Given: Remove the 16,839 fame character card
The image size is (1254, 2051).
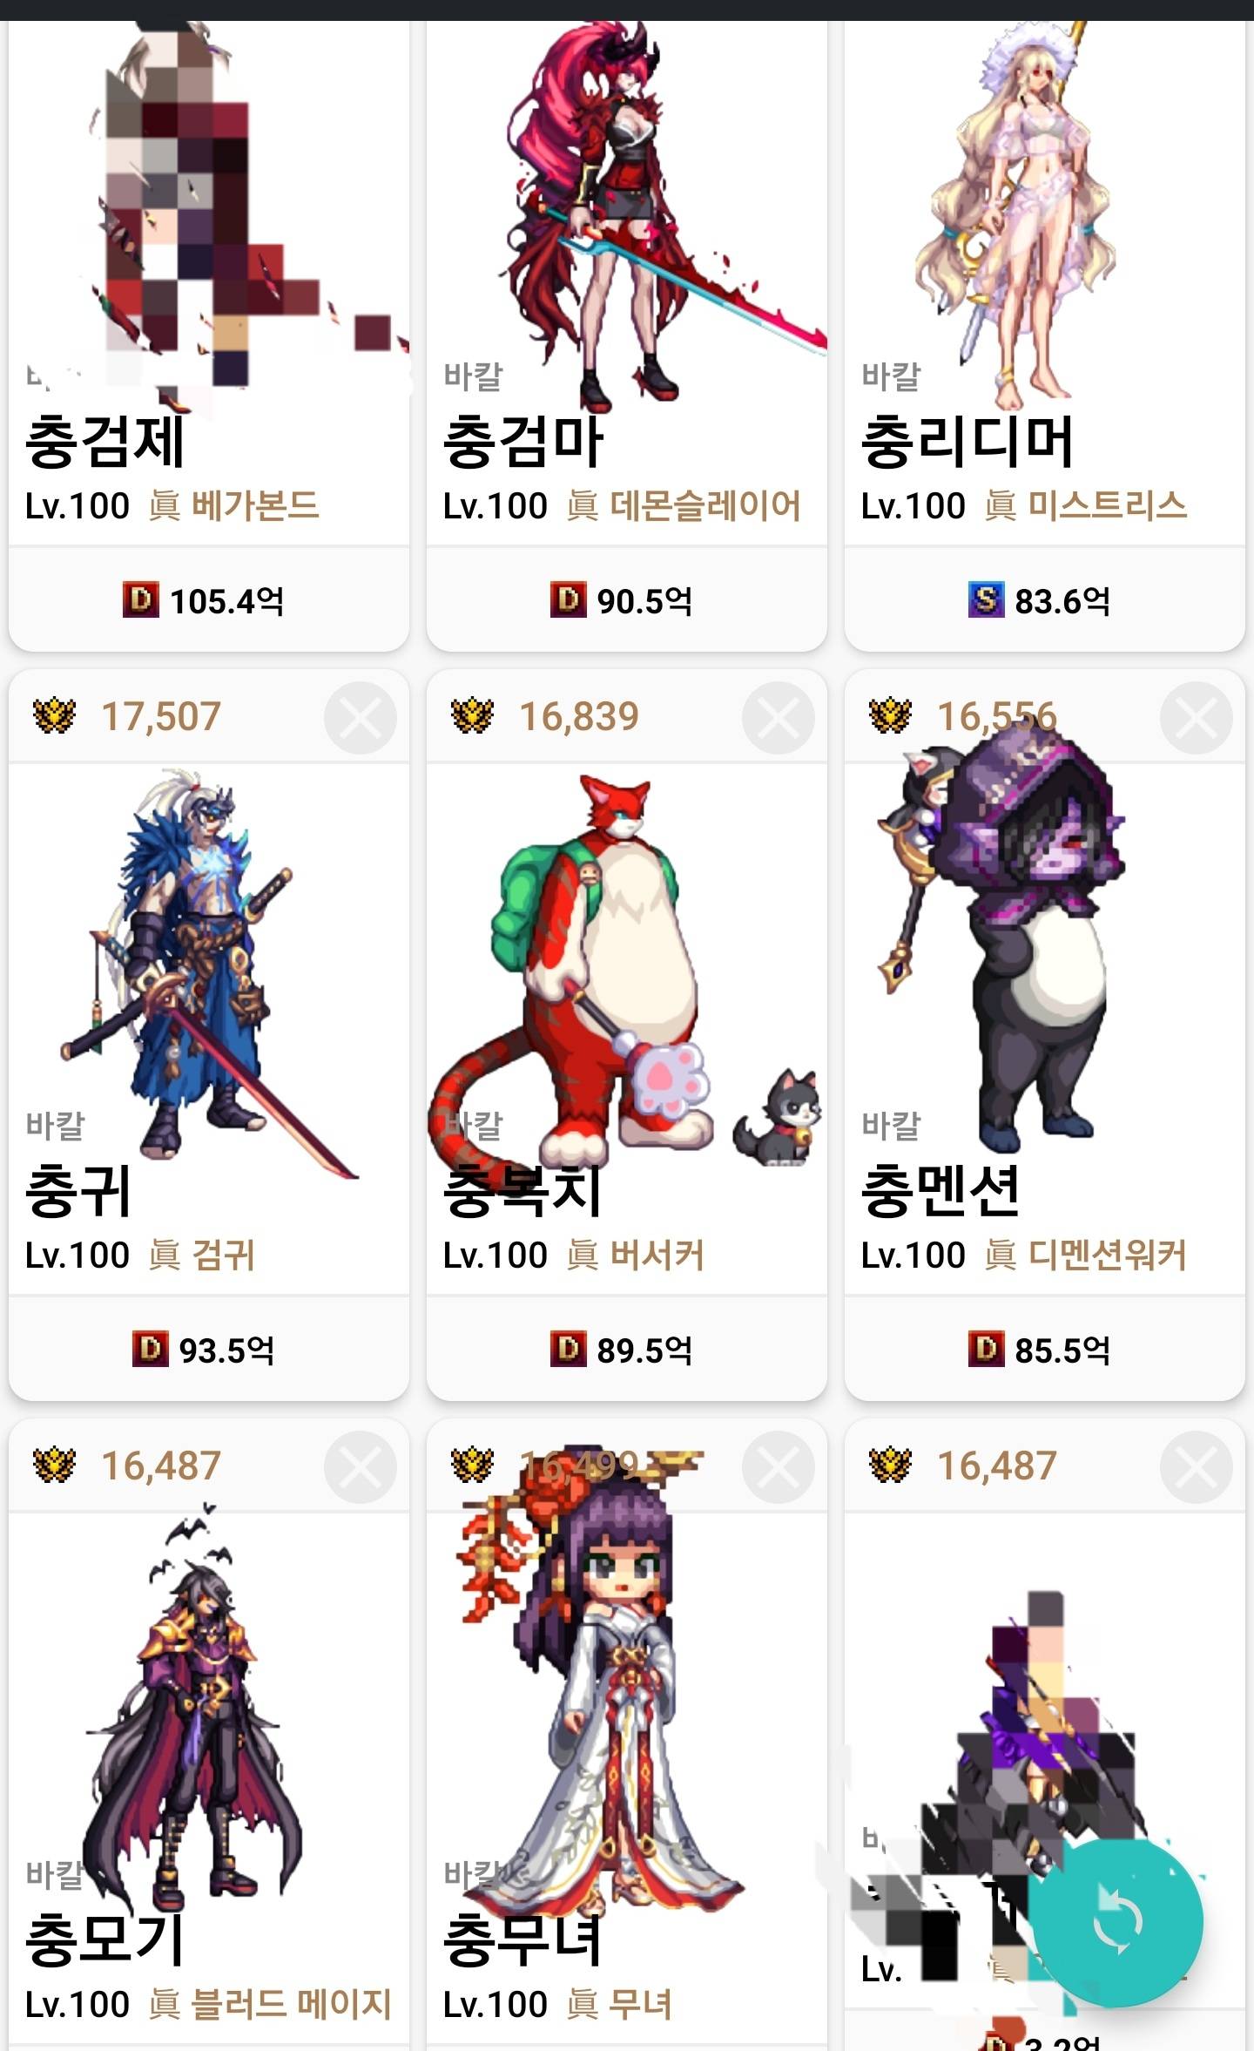Looking at the screenshot, I should click(x=779, y=718).
